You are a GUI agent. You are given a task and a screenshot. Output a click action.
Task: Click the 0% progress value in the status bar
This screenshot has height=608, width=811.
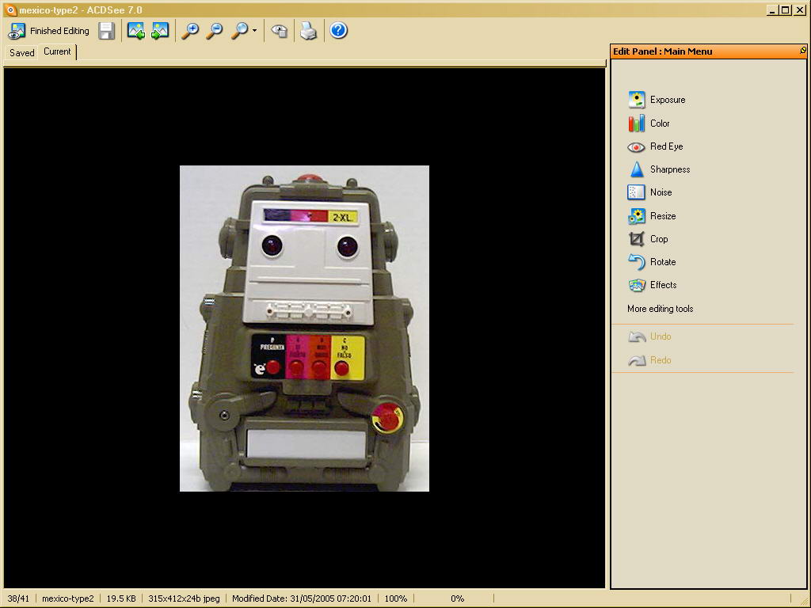point(457,598)
